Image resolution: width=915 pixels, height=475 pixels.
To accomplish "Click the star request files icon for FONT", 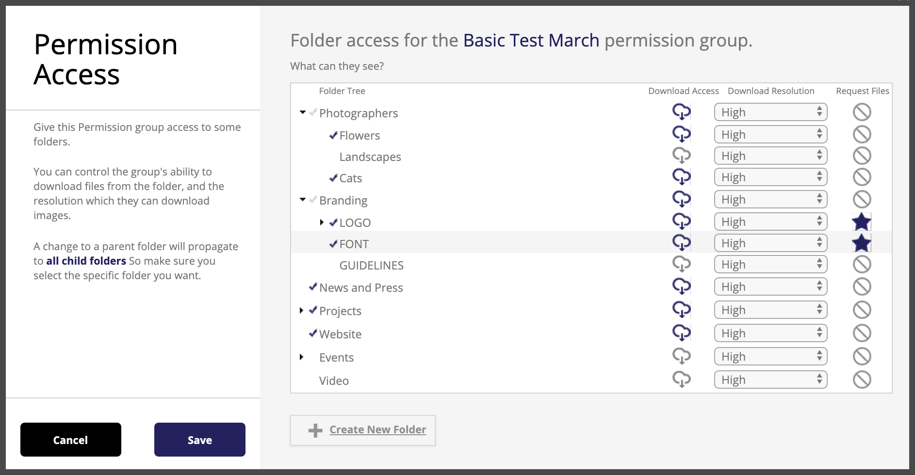I will (x=862, y=243).
